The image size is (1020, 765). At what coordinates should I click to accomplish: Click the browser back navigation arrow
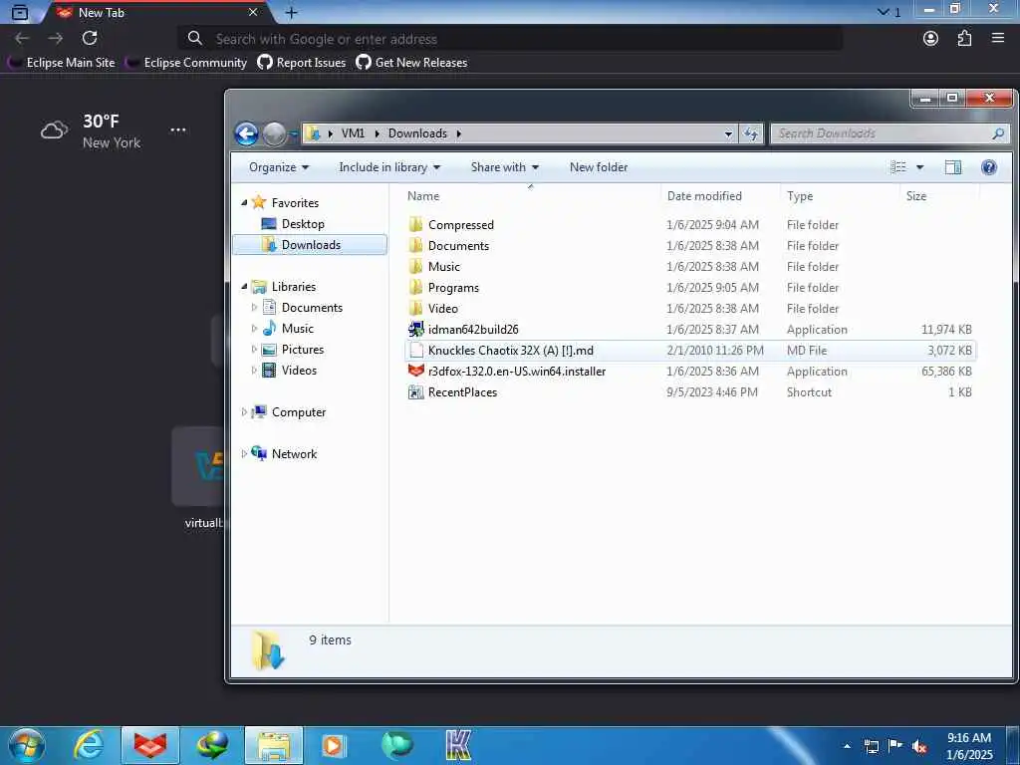[22, 39]
